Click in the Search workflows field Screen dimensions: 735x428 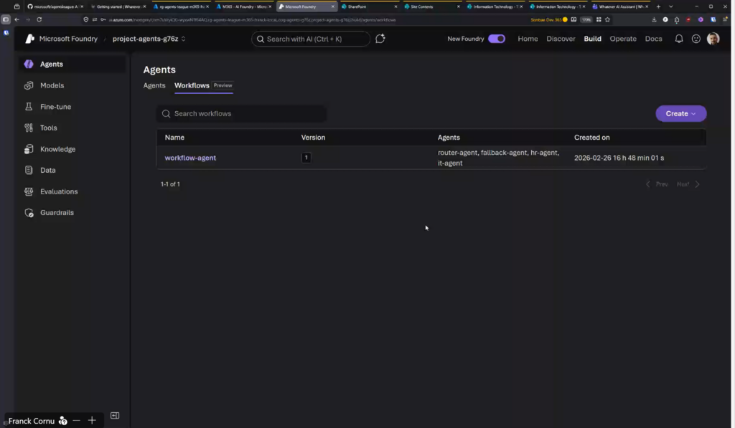(x=242, y=114)
